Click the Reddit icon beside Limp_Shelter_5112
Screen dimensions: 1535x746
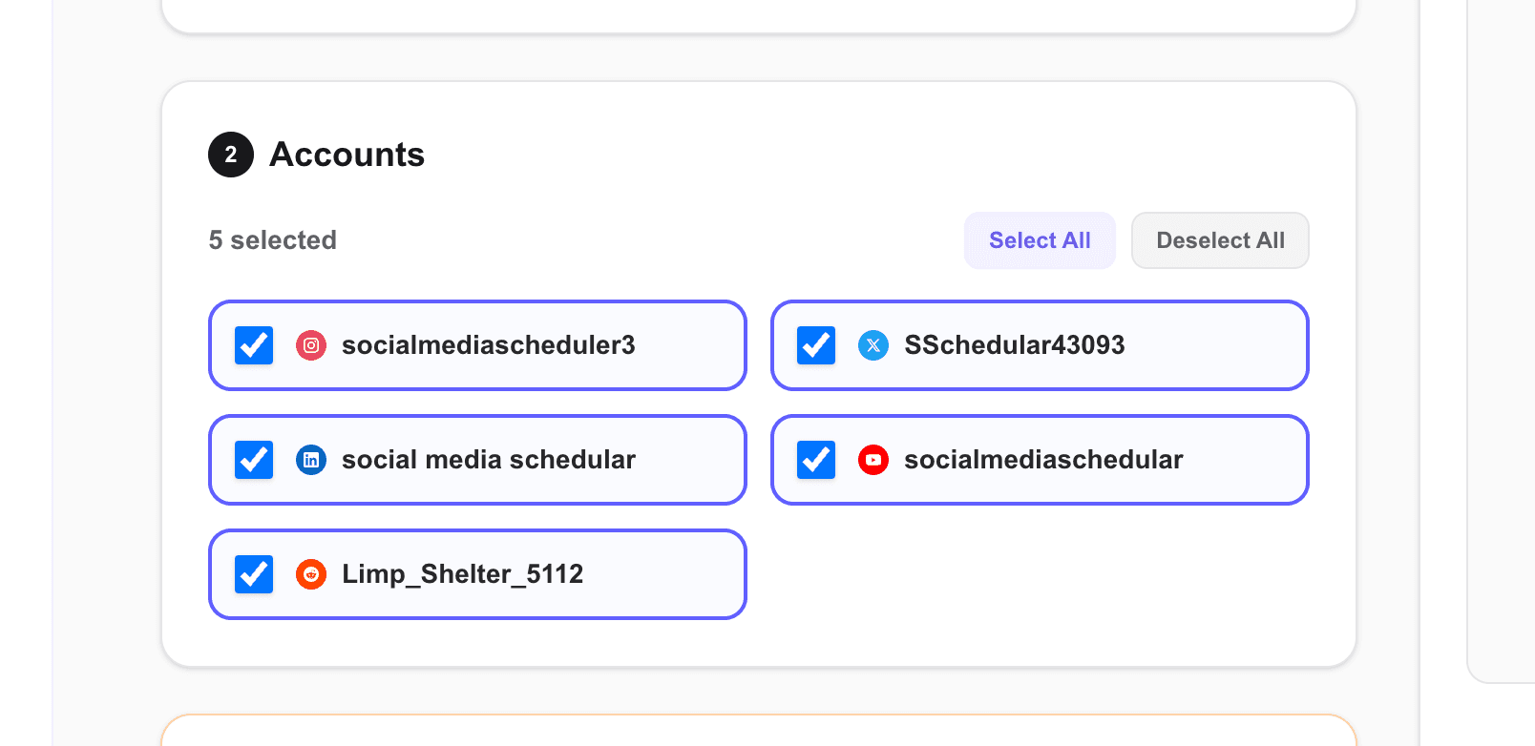tap(311, 574)
